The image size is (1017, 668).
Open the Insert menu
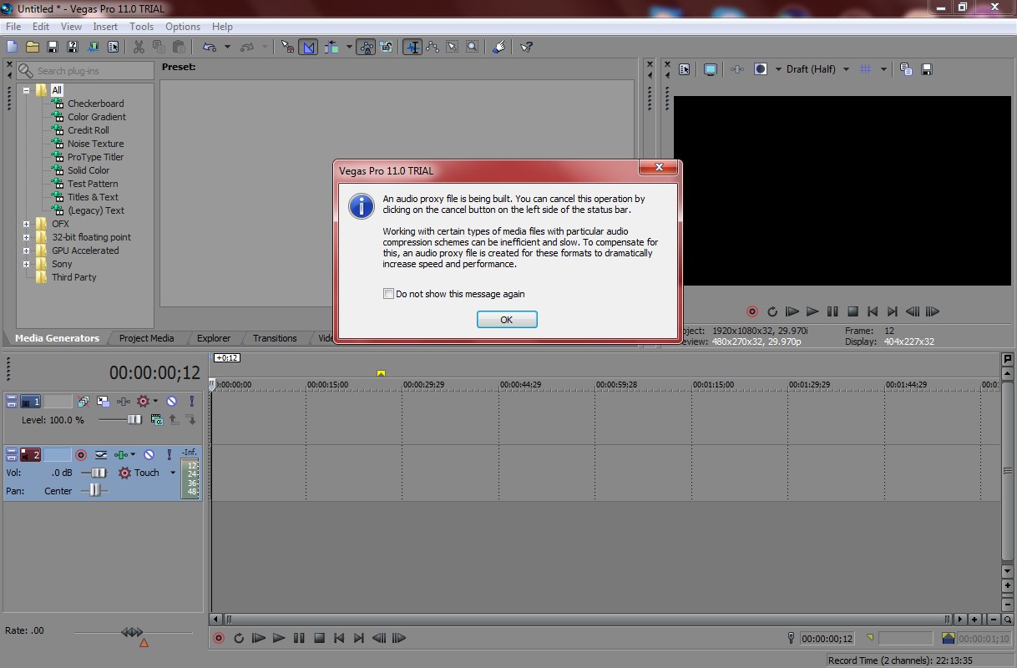[105, 27]
